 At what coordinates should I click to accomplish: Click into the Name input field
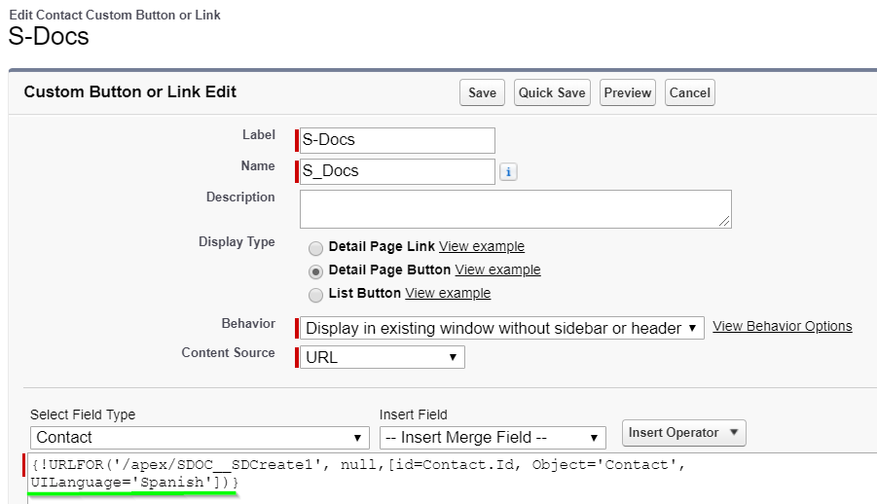pos(397,171)
